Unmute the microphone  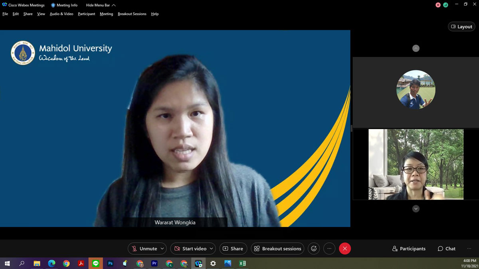144,249
